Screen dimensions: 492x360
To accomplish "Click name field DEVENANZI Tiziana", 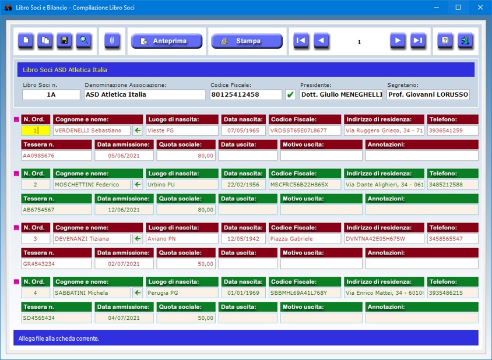I will tap(92, 239).
